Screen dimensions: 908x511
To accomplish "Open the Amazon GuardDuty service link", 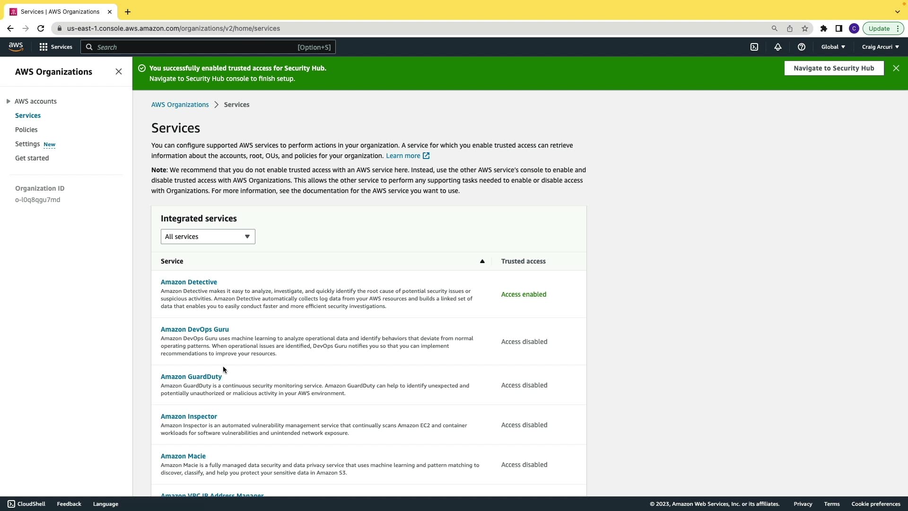I will [x=191, y=377].
